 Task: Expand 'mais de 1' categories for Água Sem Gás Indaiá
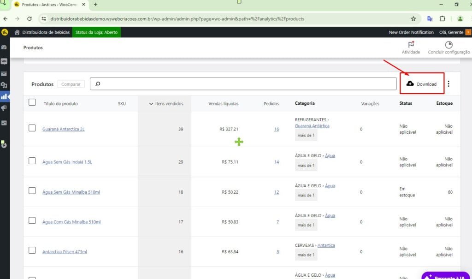(x=306, y=166)
